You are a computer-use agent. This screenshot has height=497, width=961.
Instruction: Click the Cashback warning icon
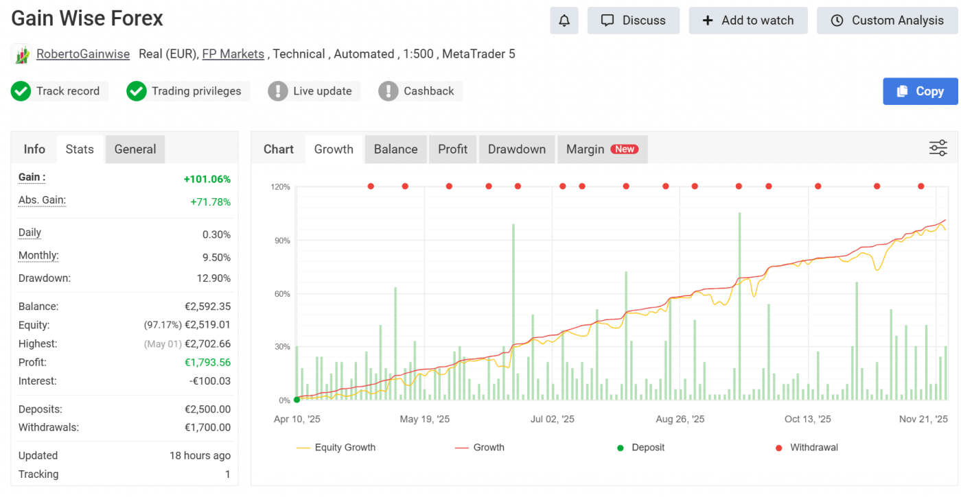pos(389,91)
